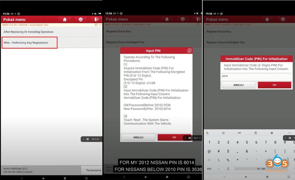Tap ANULUJ in the Immobilizer Code dialog

click(x=238, y=85)
